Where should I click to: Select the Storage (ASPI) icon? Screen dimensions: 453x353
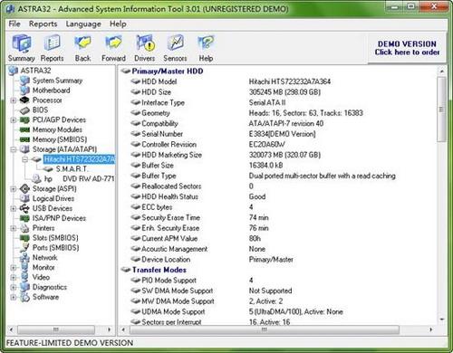coord(24,189)
